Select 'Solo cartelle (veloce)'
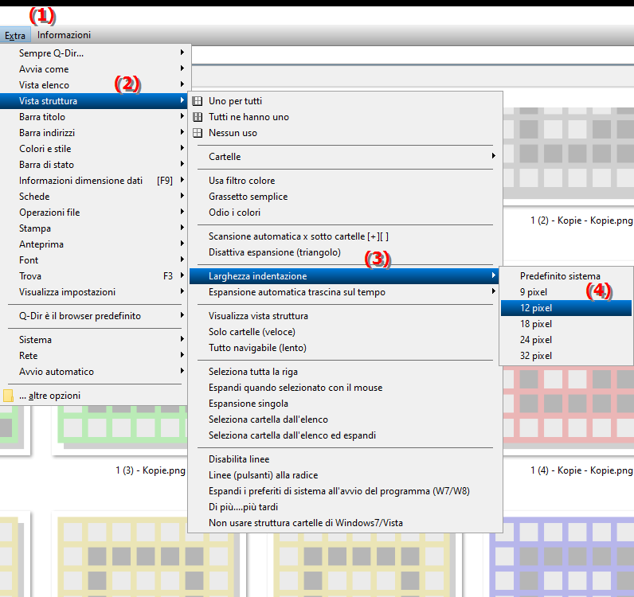This screenshot has height=597, width=634. [x=345, y=332]
